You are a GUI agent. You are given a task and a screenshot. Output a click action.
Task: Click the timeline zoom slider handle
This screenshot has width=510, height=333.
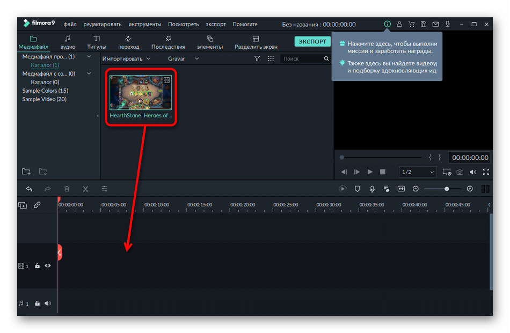[447, 189]
